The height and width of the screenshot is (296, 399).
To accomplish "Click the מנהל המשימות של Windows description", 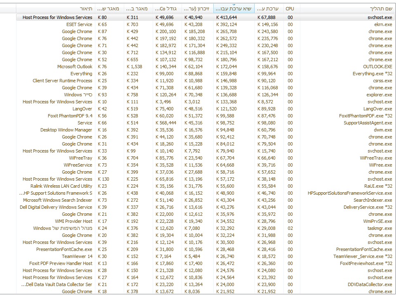I will point(63,228).
